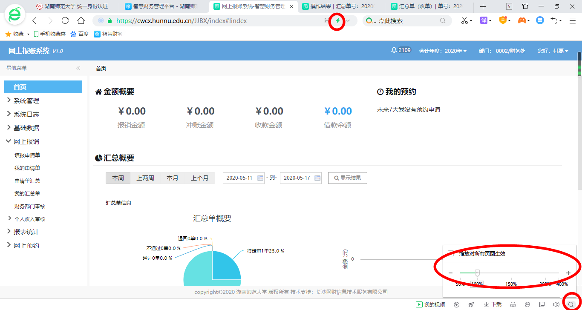Select the 上两周 date range toggle
Image resolution: width=582 pixels, height=310 pixels.
point(145,178)
